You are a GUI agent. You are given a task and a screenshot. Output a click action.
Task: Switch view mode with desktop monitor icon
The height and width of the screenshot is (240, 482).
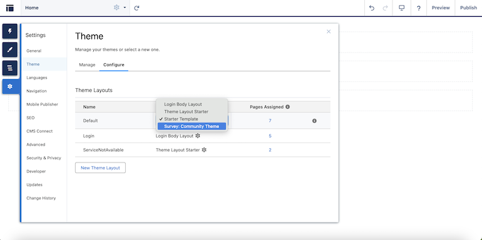click(x=401, y=8)
